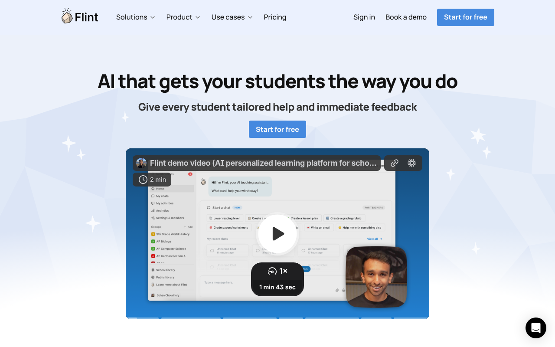This screenshot has height=347, width=555.
Task: Expand the Solutions dropdown menu
Action: point(136,17)
